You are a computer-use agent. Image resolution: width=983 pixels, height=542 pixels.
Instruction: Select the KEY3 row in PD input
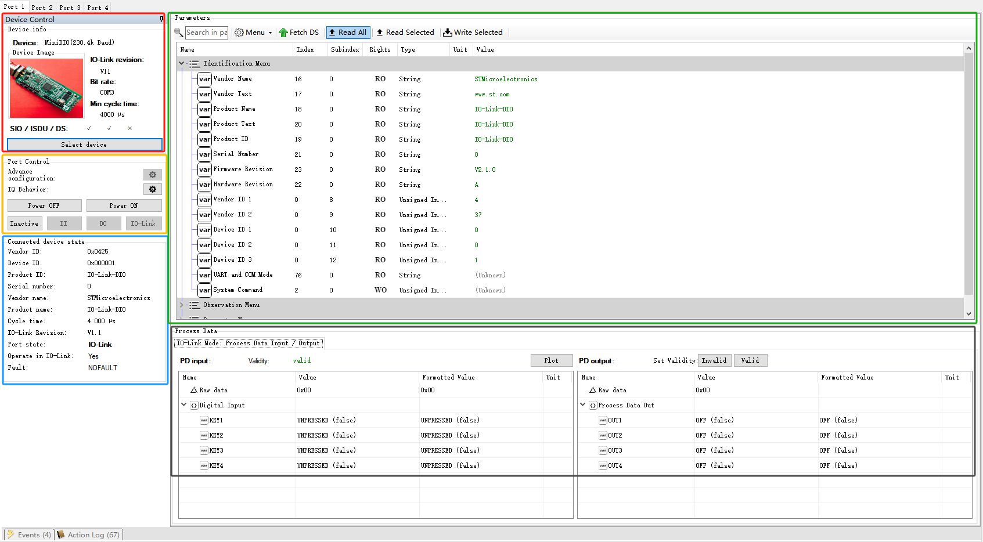click(x=376, y=450)
